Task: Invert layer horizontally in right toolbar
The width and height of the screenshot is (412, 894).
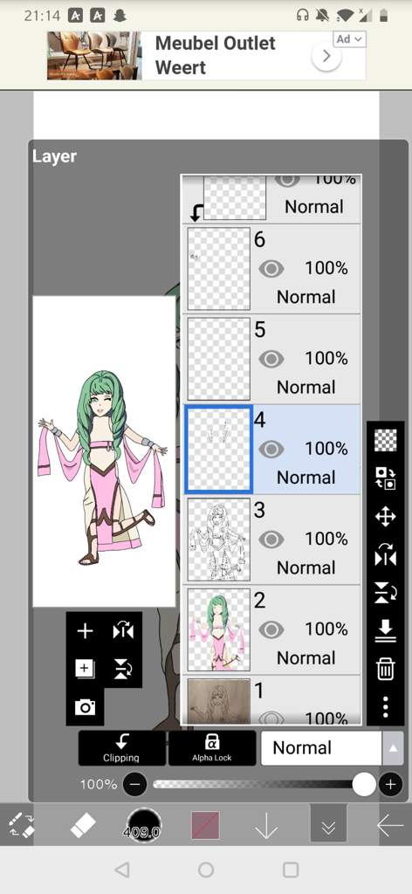Action: 386,554
